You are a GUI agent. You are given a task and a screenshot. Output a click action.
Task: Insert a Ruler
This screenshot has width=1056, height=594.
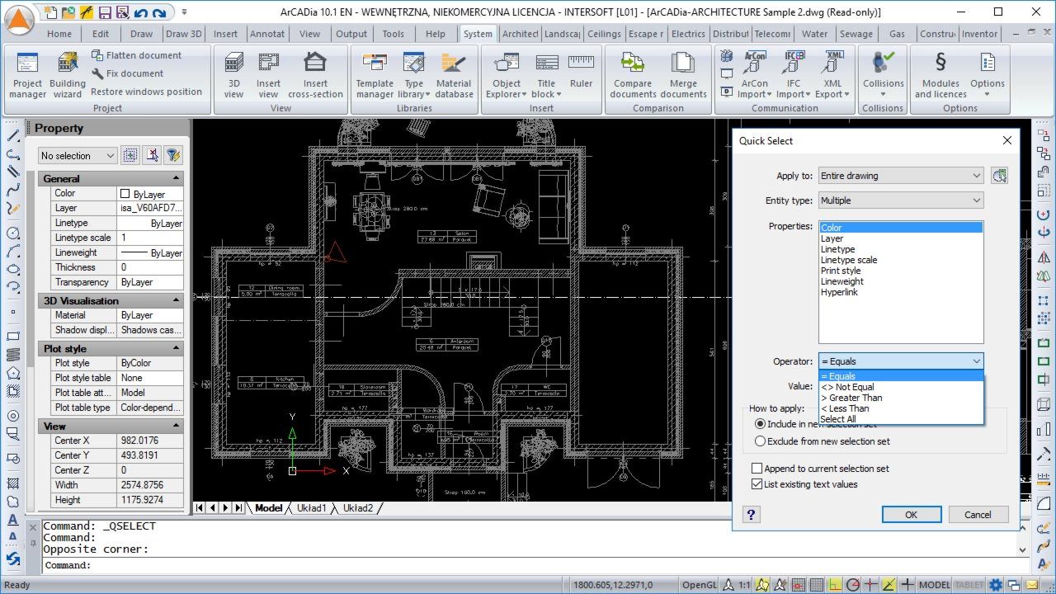[581, 71]
